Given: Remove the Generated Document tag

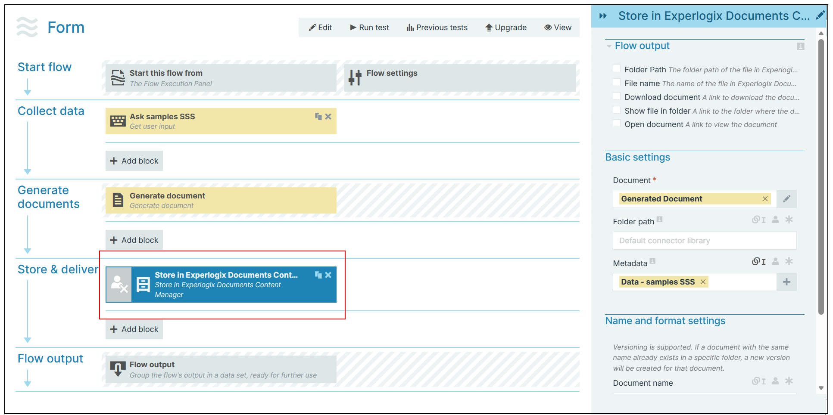Looking at the screenshot, I should (765, 198).
